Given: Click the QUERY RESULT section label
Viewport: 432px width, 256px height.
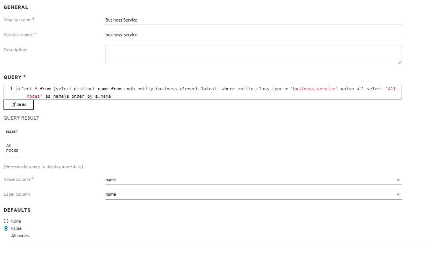Looking at the screenshot, I should coord(21,118).
